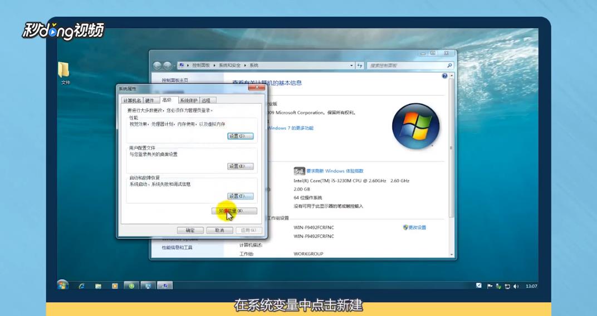Screen dimensions: 597x316
Task: Open performance 设置(S) button
Action: click(x=240, y=136)
